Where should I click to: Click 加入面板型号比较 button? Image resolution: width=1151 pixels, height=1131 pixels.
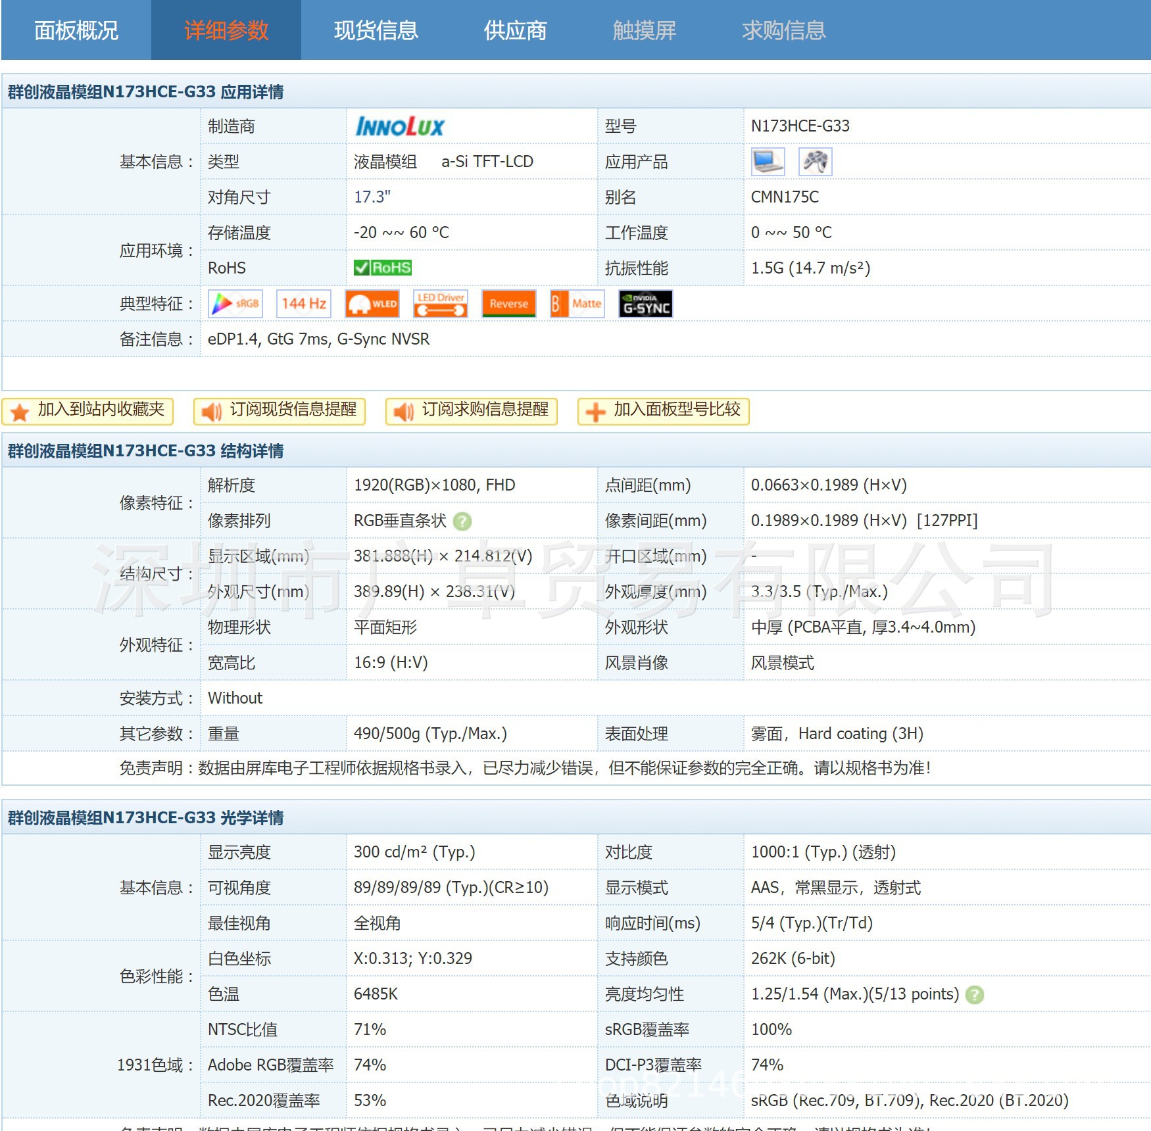pyautogui.click(x=664, y=411)
